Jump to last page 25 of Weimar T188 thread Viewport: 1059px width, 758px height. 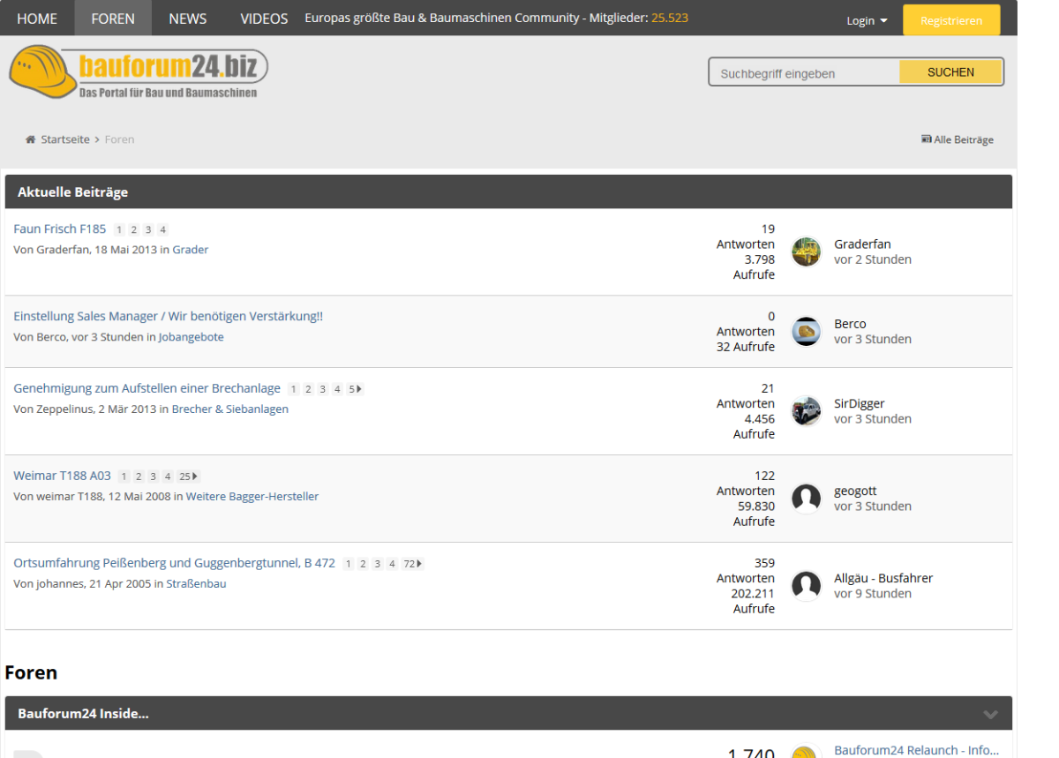pyautogui.click(x=189, y=477)
